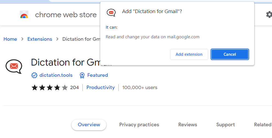Switch to the Reviews tab
This screenshot has width=272, height=138.
point(188,125)
